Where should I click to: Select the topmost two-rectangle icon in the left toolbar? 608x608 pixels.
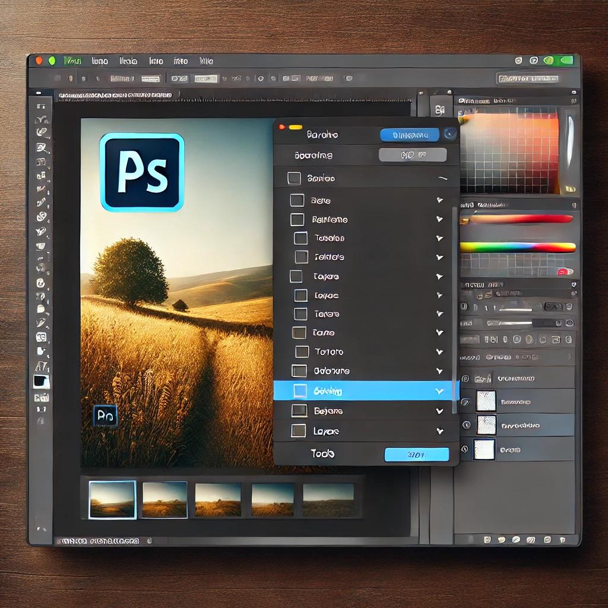pyautogui.click(x=41, y=106)
